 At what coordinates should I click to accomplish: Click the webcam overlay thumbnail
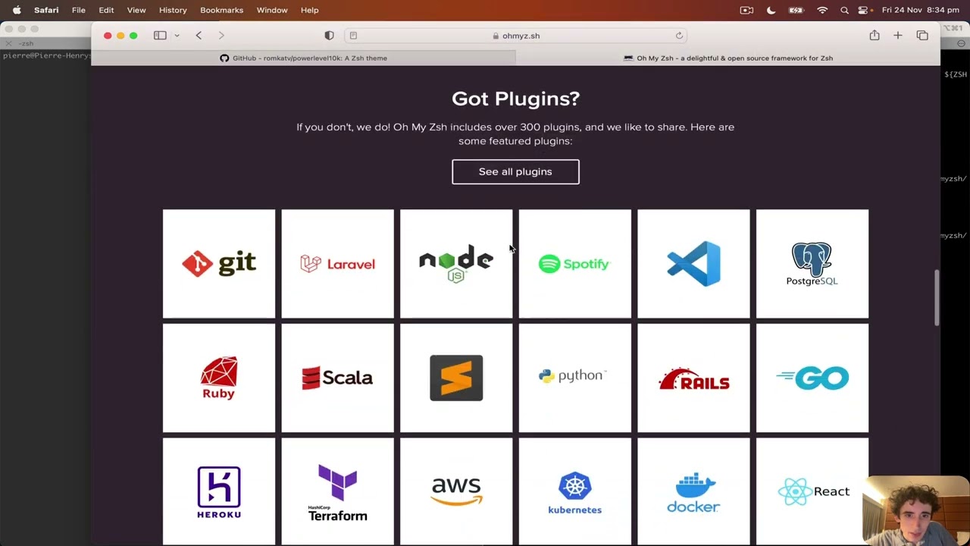click(x=916, y=510)
